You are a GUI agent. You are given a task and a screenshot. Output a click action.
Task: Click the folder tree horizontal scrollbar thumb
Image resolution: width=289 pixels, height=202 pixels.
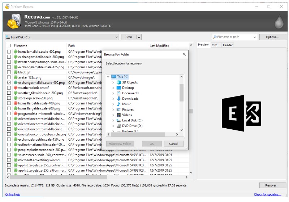[x=138, y=134]
